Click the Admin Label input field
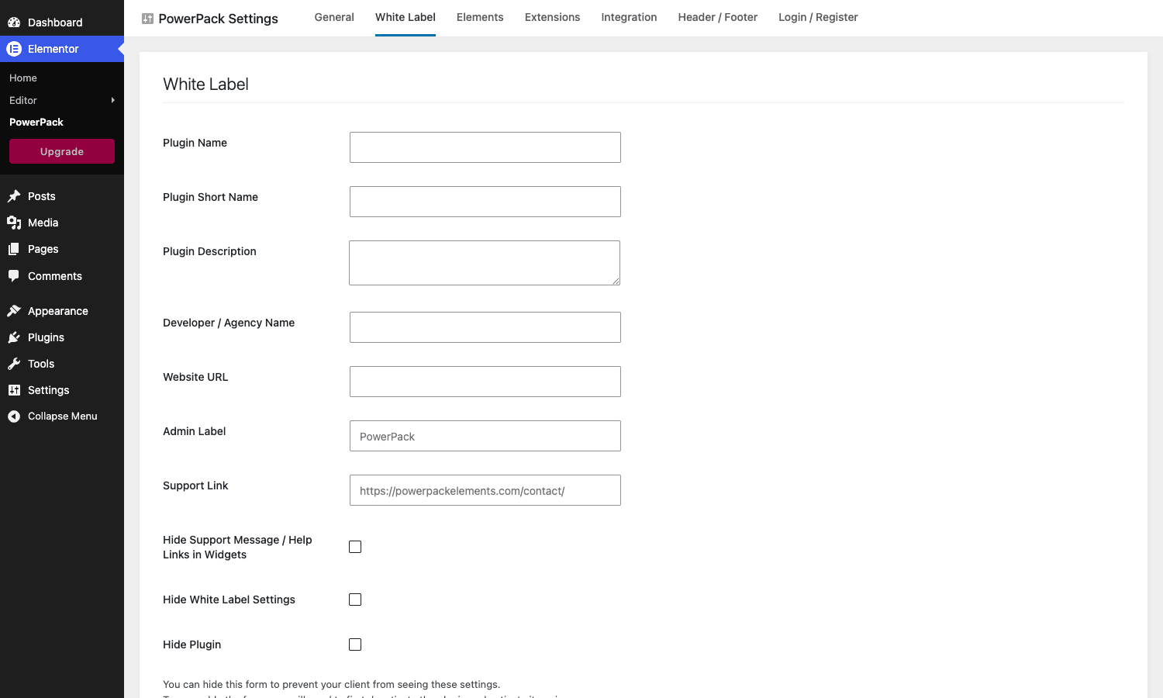Viewport: 1163px width, 698px height. coord(485,436)
